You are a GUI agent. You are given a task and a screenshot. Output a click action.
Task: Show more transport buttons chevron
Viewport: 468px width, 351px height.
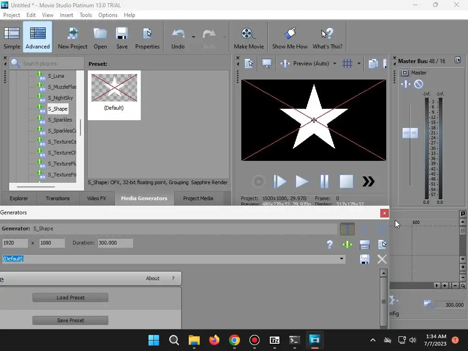[x=368, y=181]
